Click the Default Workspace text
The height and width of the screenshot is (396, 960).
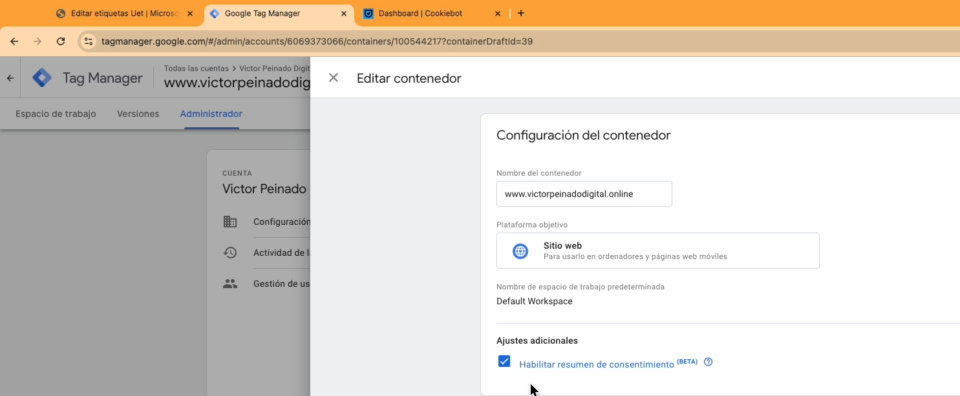point(535,301)
